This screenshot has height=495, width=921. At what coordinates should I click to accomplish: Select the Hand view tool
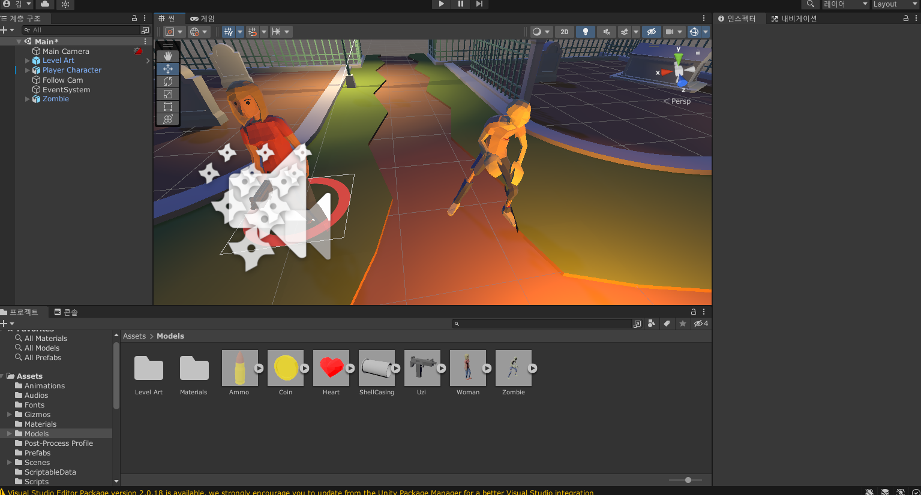coord(168,56)
